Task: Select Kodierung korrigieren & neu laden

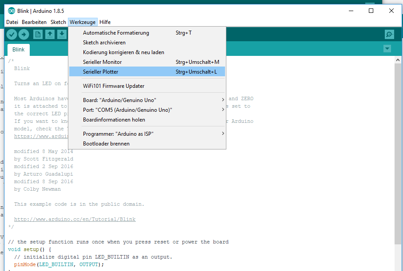Action: point(147,52)
